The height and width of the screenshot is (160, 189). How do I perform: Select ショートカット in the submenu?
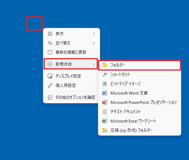click(140, 75)
